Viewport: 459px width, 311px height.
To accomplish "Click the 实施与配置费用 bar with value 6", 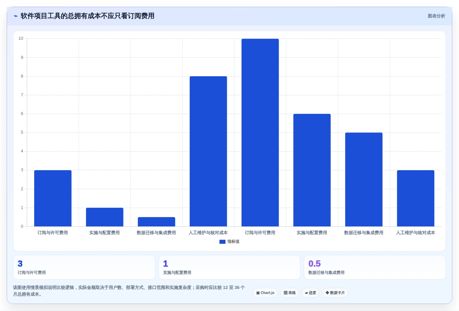I will (x=312, y=170).
